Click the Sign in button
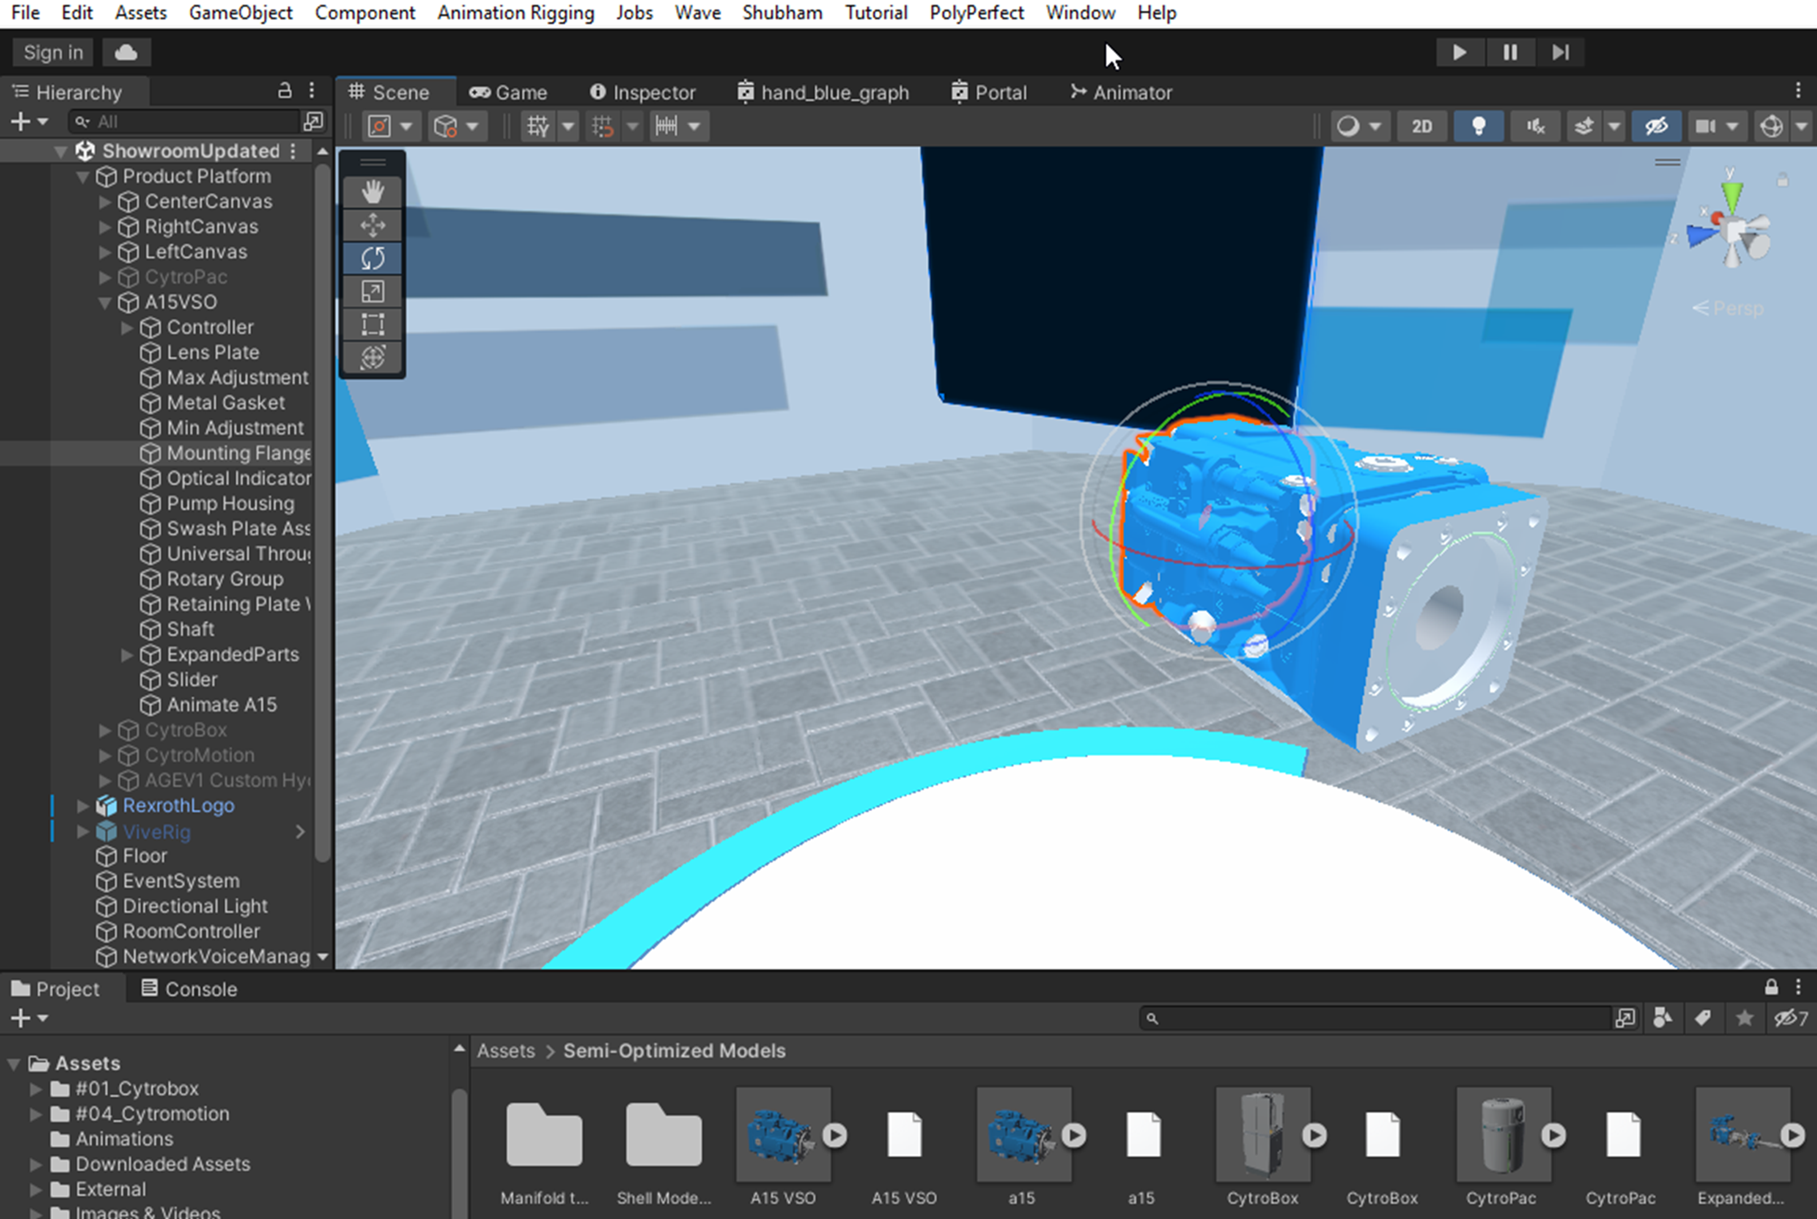 pyautogui.click(x=53, y=52)
